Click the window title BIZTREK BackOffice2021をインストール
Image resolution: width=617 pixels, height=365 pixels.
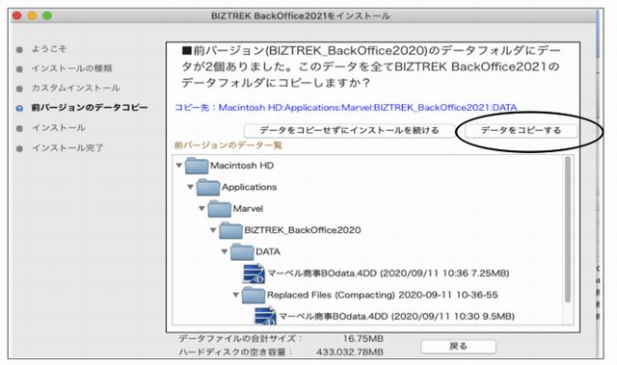point(301,16)
